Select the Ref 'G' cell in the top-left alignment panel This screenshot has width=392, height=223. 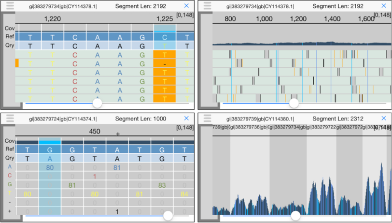(142, 37)
